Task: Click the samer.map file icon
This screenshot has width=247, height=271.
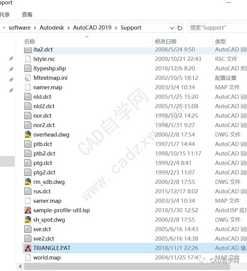Action: pyautogui.click(x=28, y=201)
